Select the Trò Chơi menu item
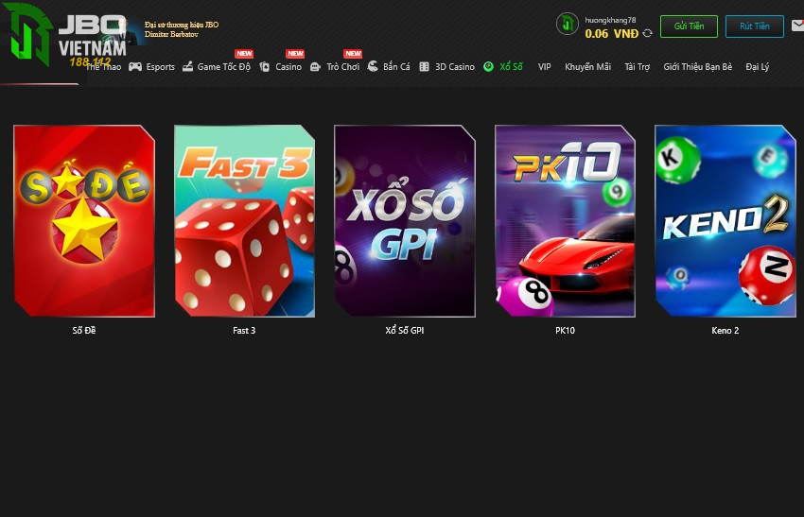 pyautogui.click(x=343, y=66)
